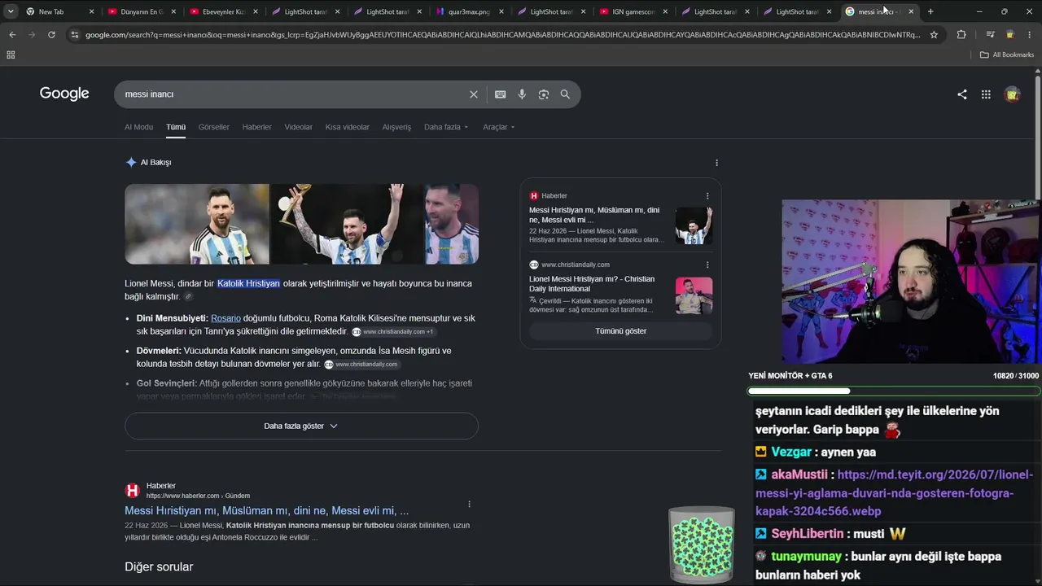Click 'Katolik Hristiyan' highlighted text

[x=248, y=283]
